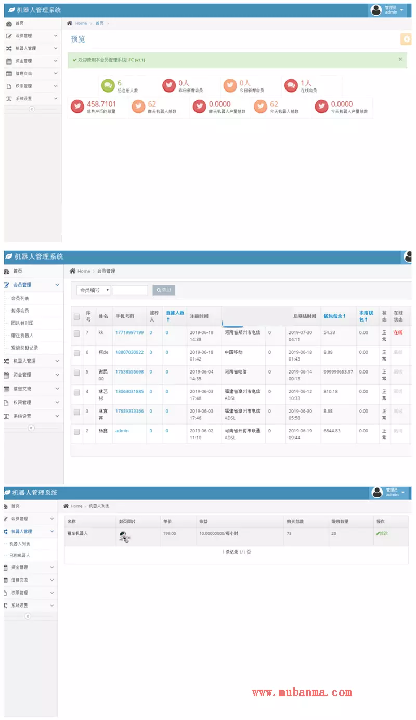Click the 租车机器人 cover image thumbnail
Screen dimensions: 416x720
(124, 537)
